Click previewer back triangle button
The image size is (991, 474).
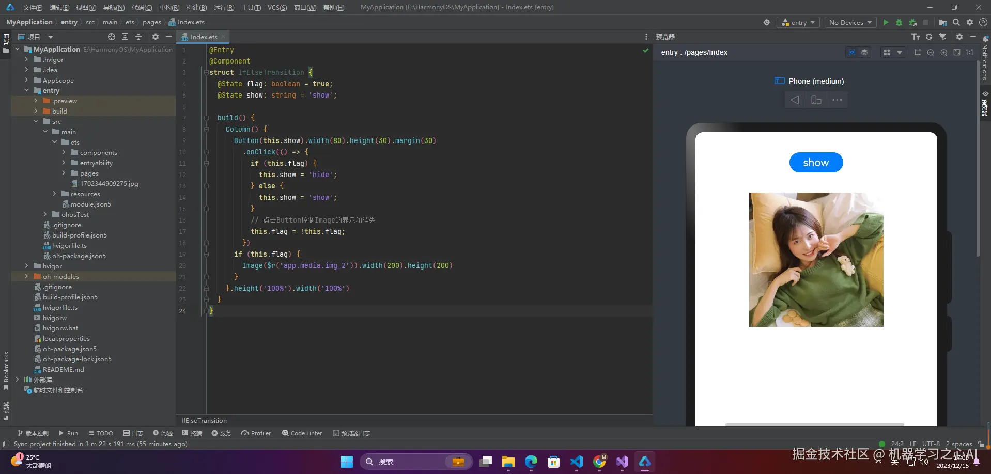pos(795,100)
